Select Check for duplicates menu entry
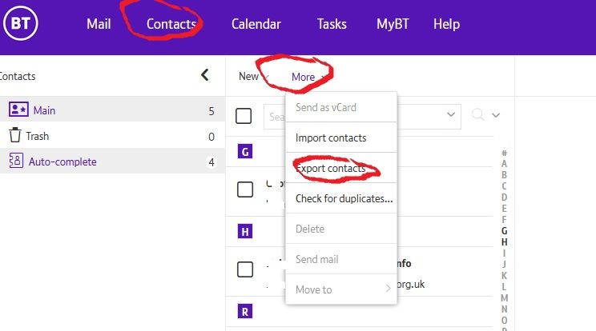 pyautogui.click(x=343, y=198)
